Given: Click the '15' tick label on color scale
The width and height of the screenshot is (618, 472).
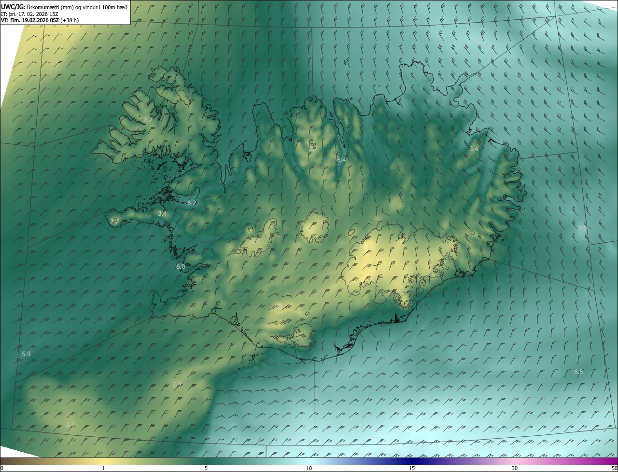Looking at the screenshot, I should coord(412,468).
